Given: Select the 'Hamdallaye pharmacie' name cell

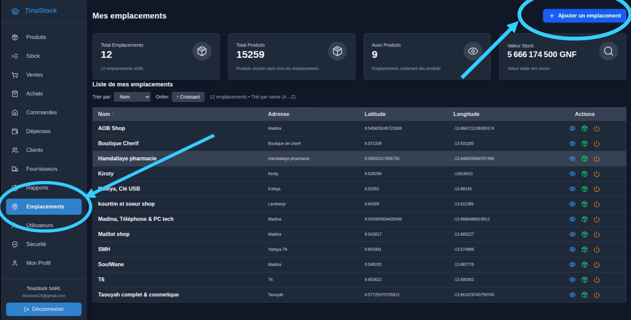Looking at the screenshot, I should pos(127,158).
